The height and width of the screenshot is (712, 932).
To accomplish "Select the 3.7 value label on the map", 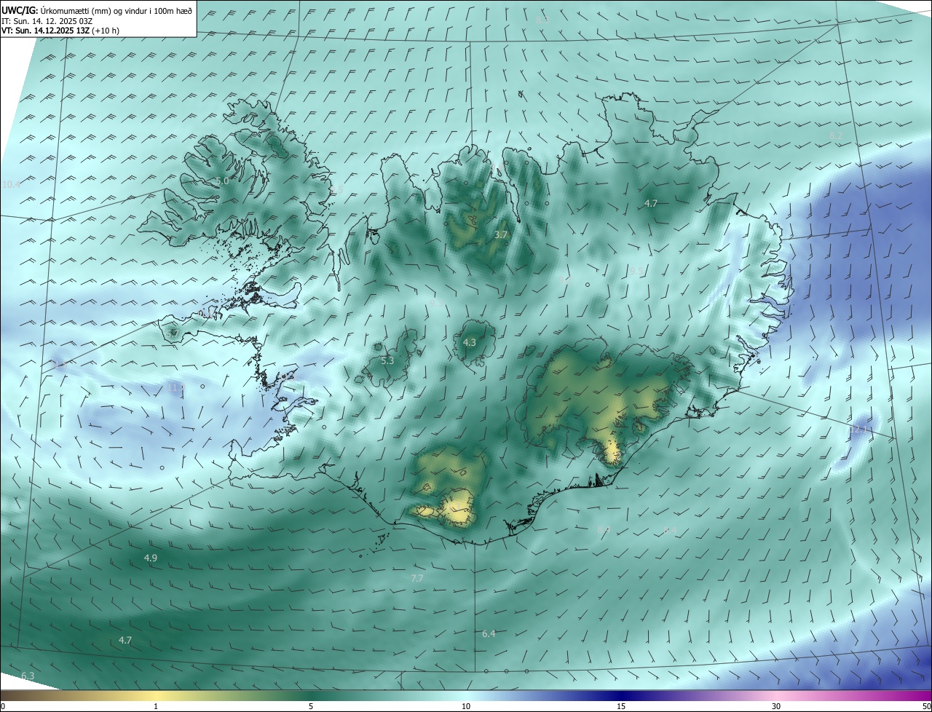I will coord(500,235).
